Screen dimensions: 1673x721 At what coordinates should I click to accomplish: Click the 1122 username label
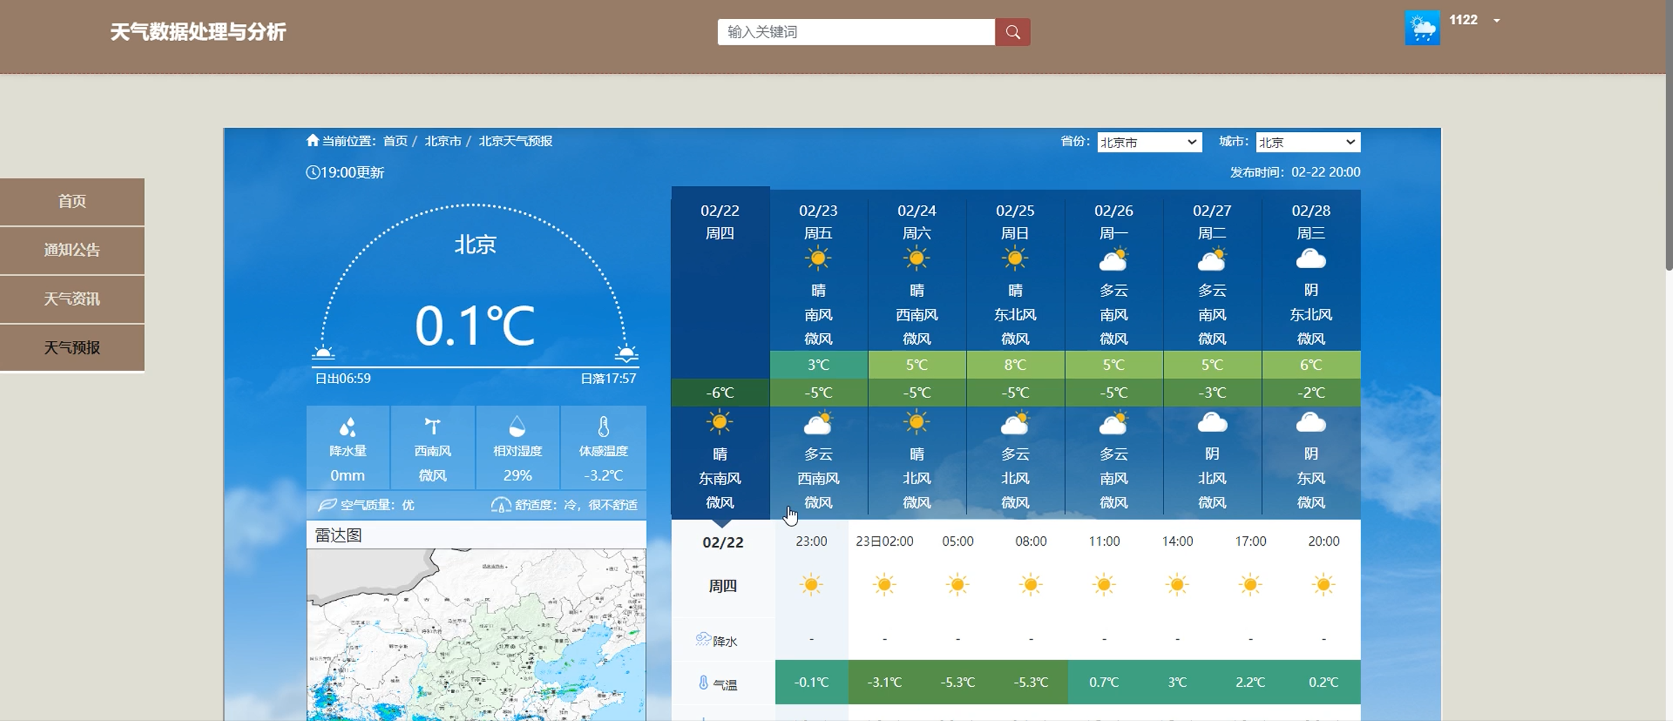coord(1463,20)
